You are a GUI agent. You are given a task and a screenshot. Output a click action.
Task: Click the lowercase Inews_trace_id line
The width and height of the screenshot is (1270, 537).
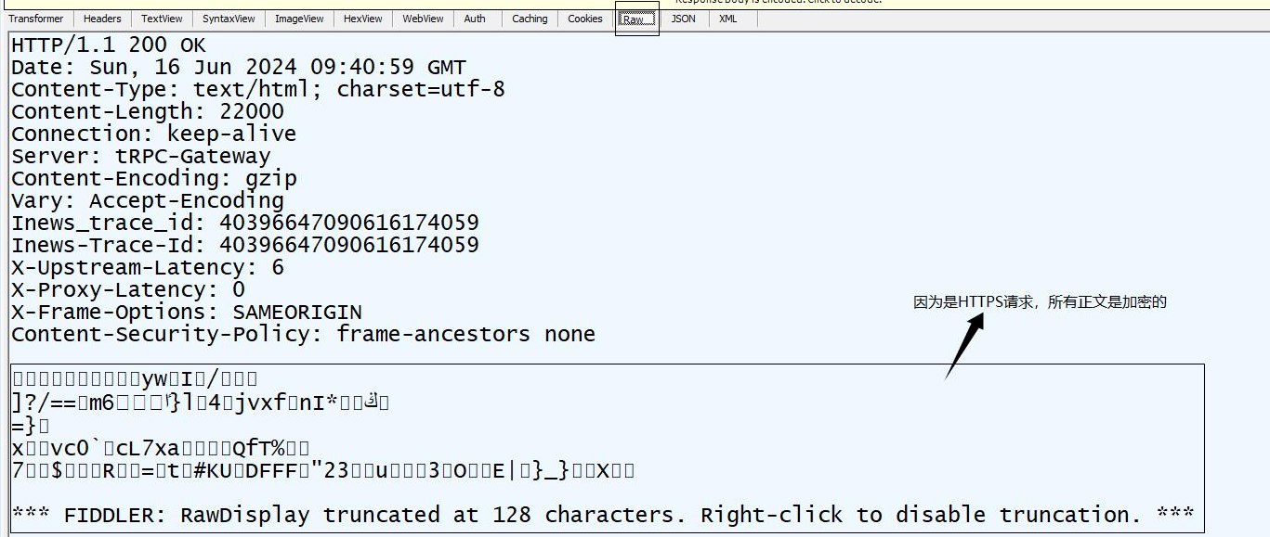click(x=245, y=224)
